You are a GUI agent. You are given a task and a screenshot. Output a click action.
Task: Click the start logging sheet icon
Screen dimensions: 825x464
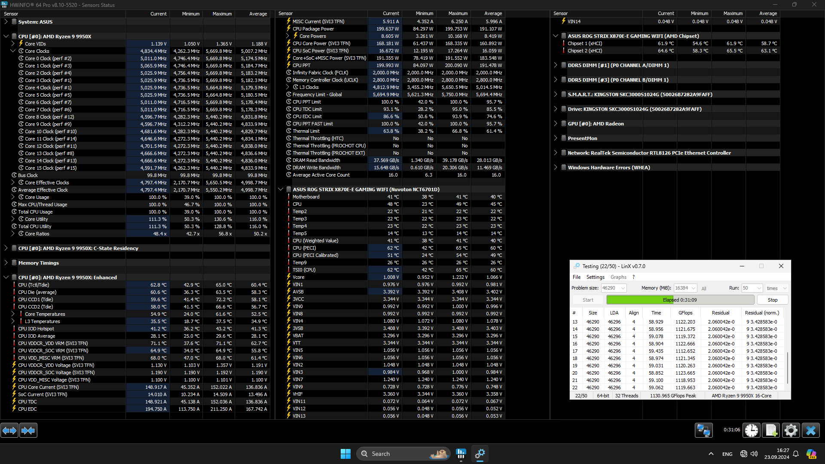pyautogui.click(x=771, y=430)
